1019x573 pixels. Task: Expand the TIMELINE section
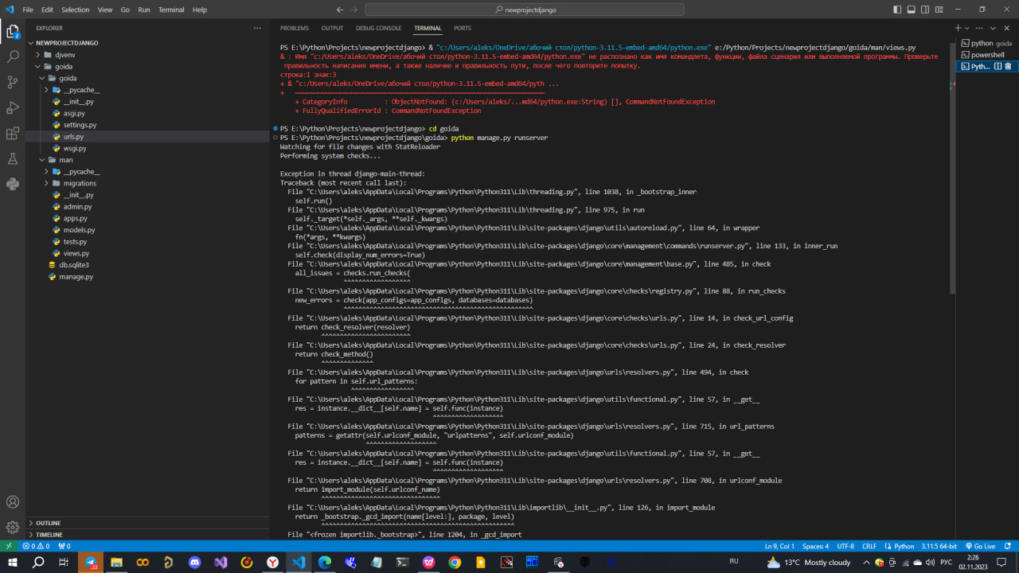click(x=49, y=535)
